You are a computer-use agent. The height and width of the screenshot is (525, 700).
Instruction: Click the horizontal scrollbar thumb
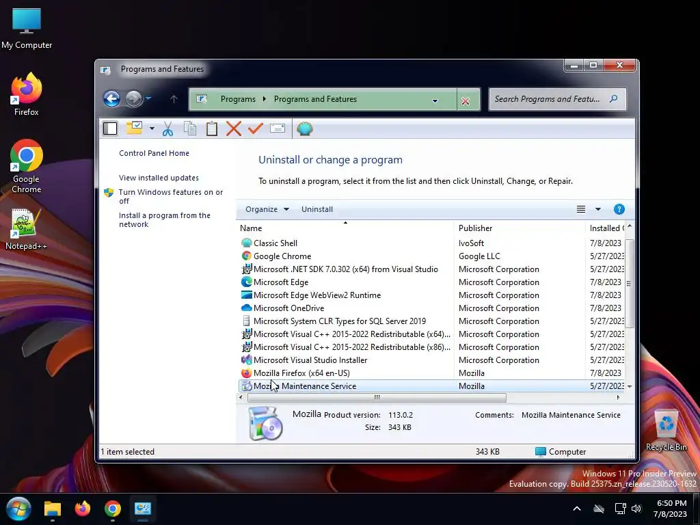pyautogui.click(x=377, y=397)
